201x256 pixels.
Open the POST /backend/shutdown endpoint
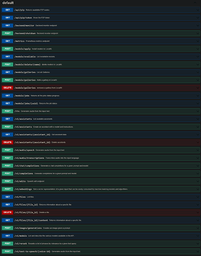tap(100, 33)
